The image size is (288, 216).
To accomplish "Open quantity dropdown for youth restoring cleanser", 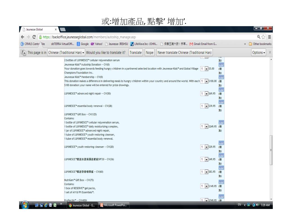I will click(204, 147).
